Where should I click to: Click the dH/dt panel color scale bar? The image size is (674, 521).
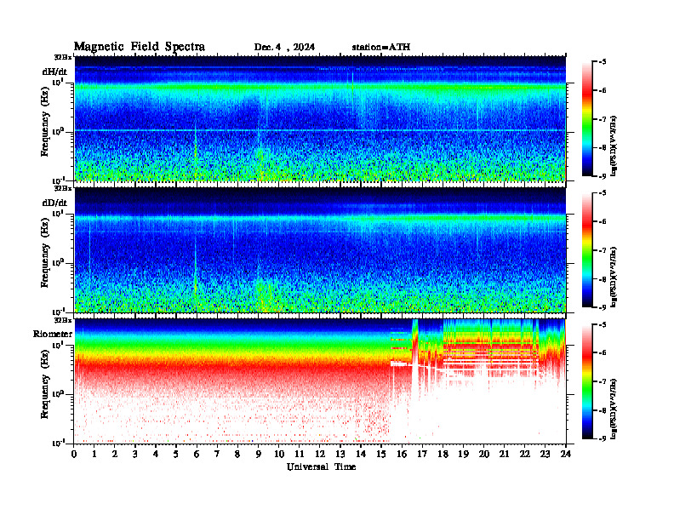(587, 119)
